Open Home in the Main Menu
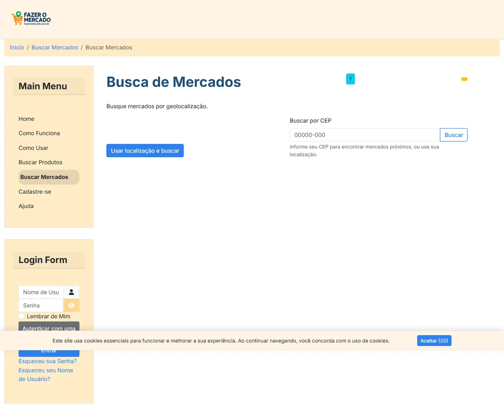504x415 pixels. [x=26, y=119]
